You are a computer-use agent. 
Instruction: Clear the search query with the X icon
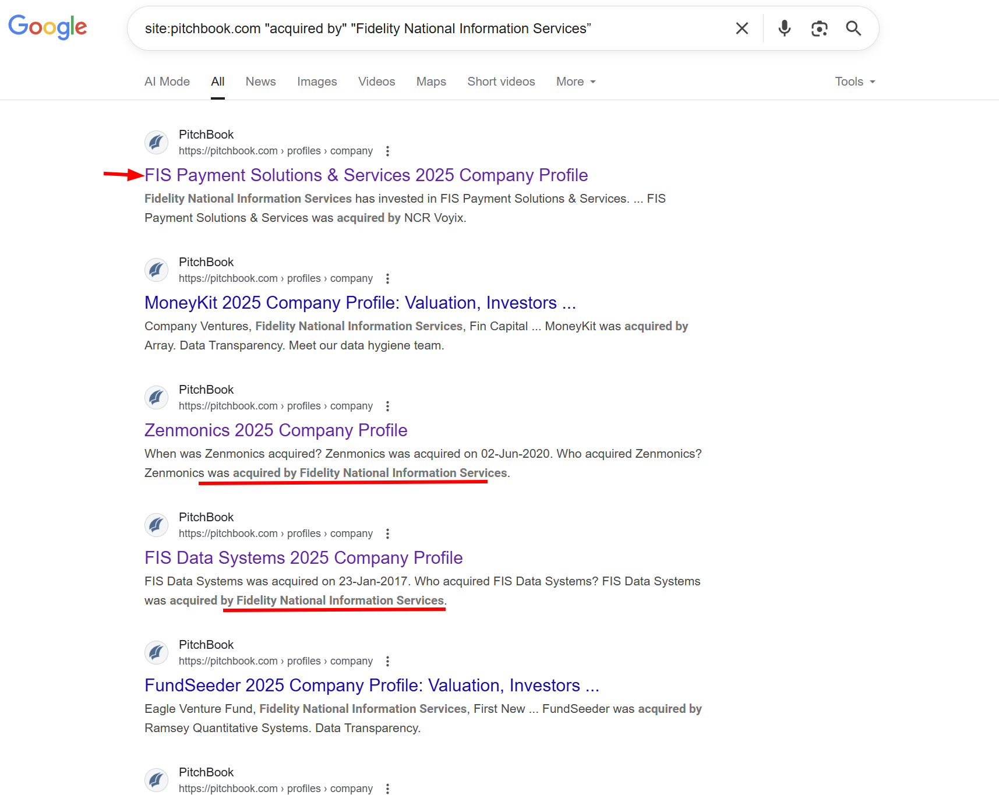click(x=742, y=29)
